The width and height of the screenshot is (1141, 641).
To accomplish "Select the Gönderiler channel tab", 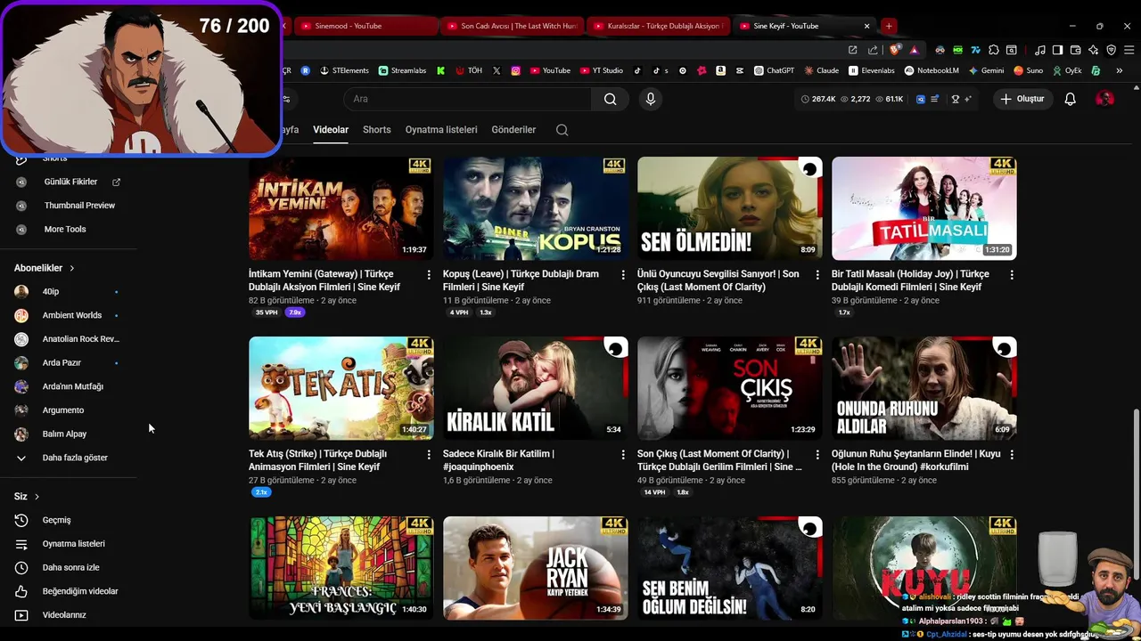I will (x=513, y=130).
